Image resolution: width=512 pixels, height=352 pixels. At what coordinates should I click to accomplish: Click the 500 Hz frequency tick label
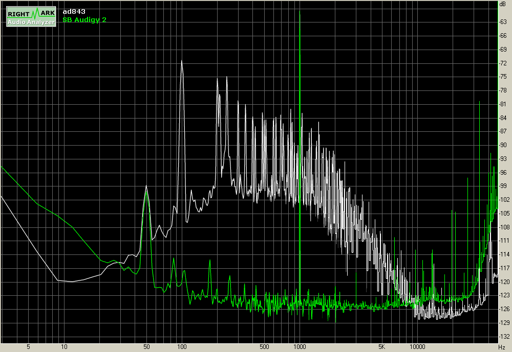264,347
